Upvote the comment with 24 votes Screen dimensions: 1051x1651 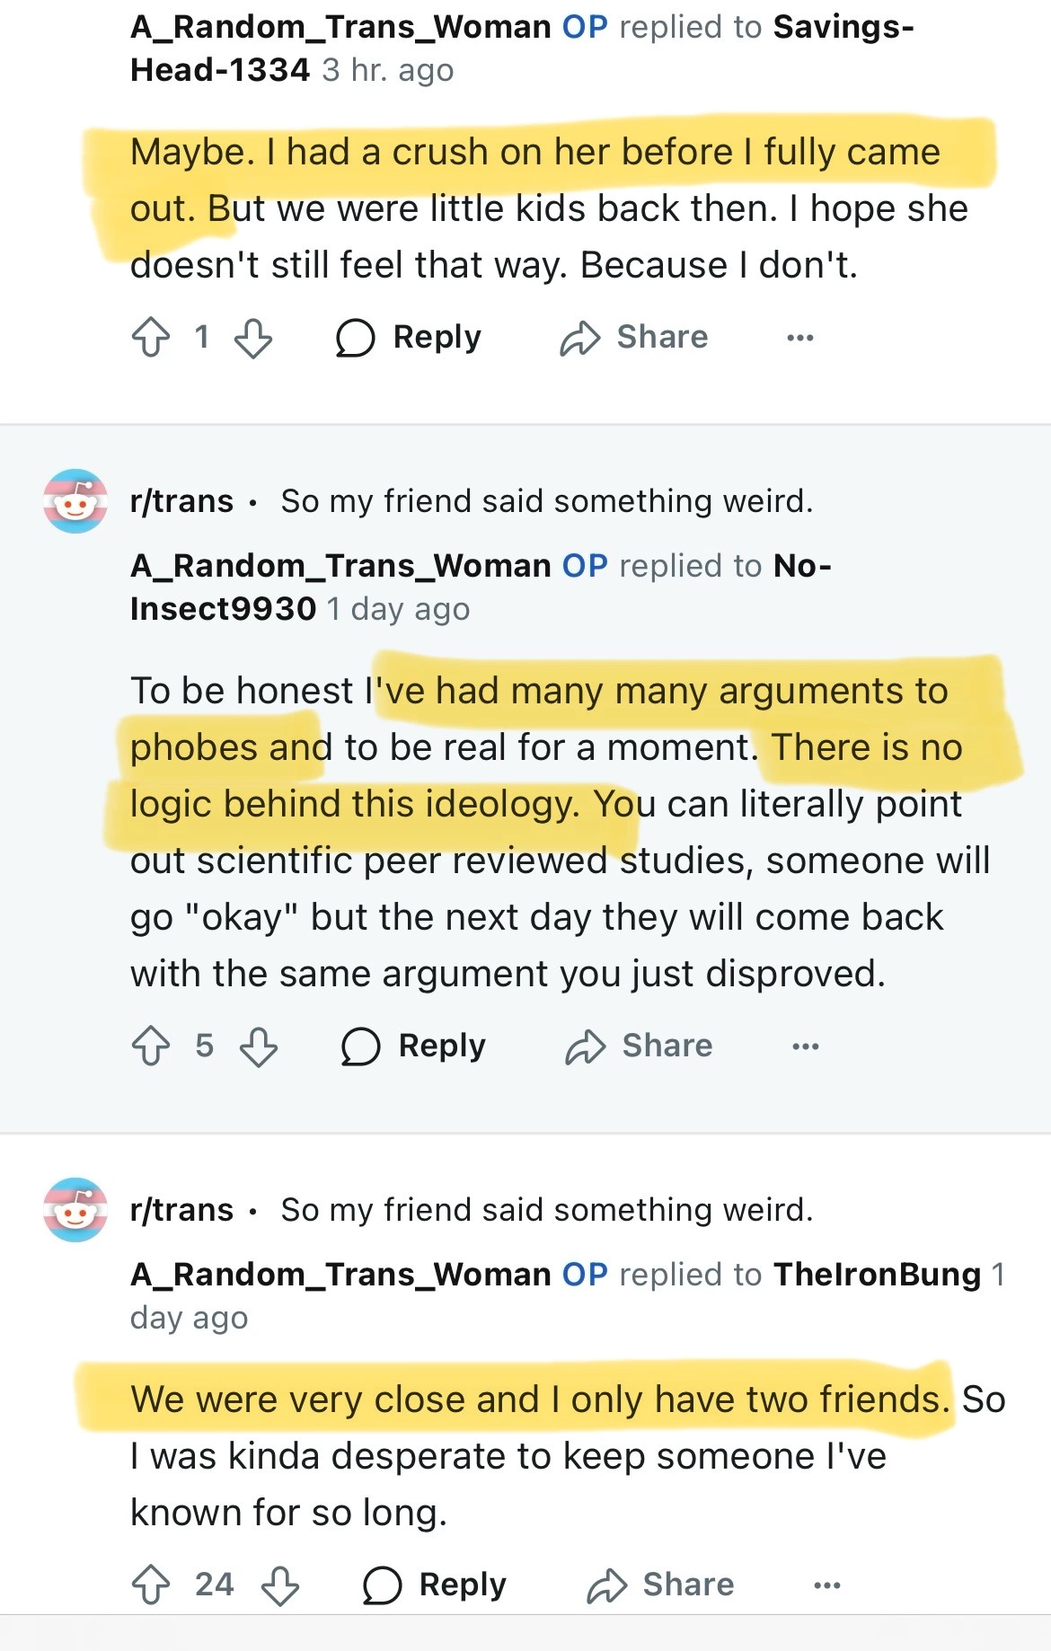(x=151, y=1585)
